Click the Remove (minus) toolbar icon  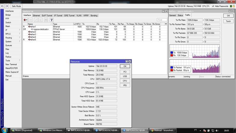click(31, 20)
